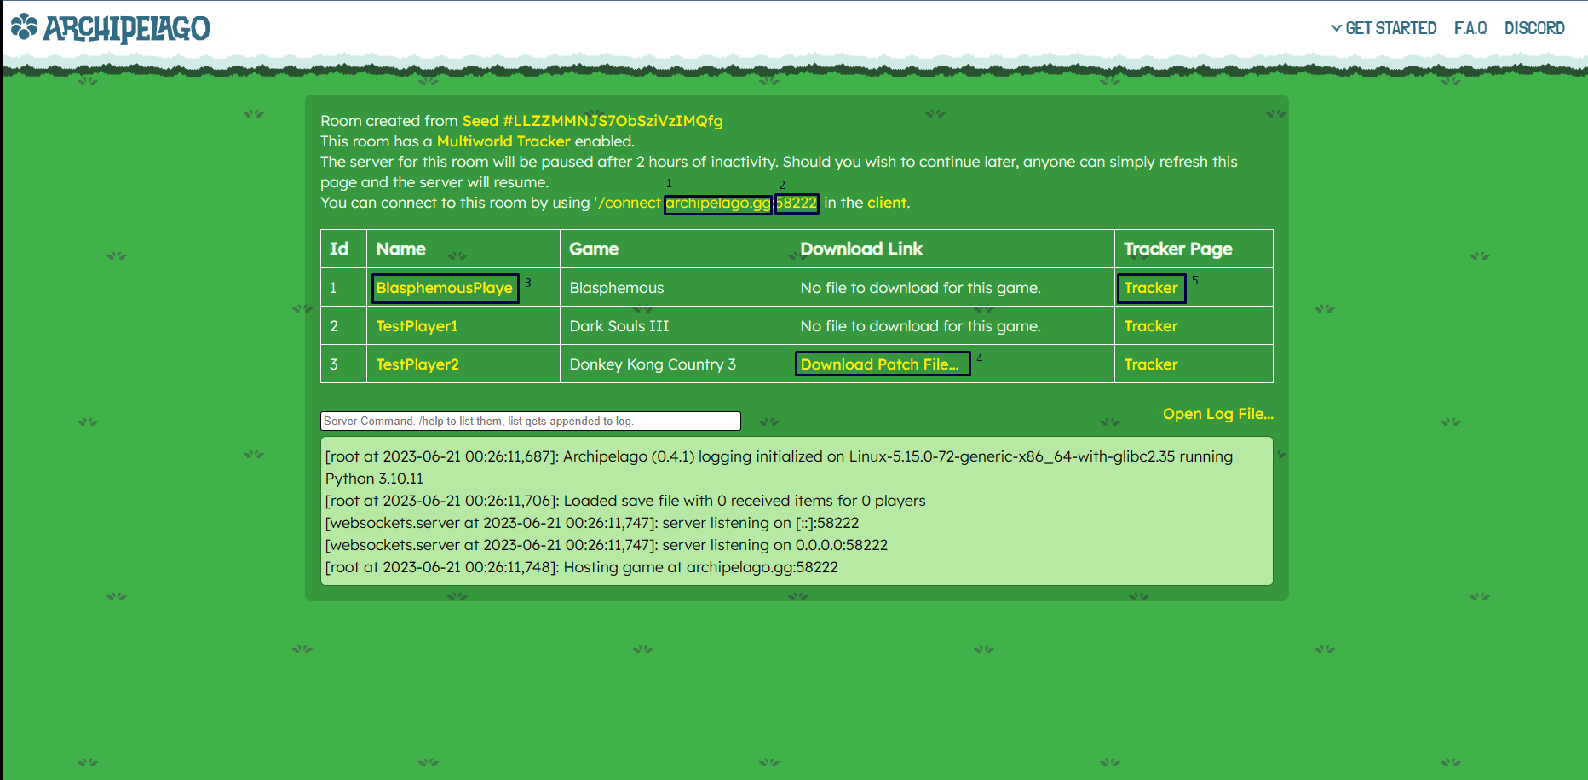Select the highlighted port number 58222
Image resolution: width=1588 pixels, height=780 pixels.
coord(796,204)
